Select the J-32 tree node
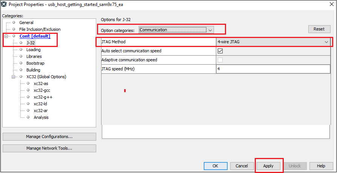337x173 pixels. click(31, 43)
